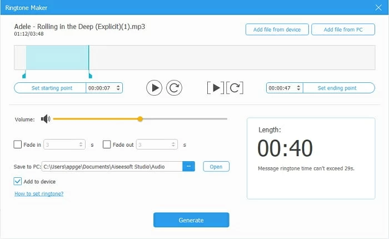This screenshot has height=239, width=389.
Task: Mute audio with the speaker icon
Action: click(x=45, y=118)
